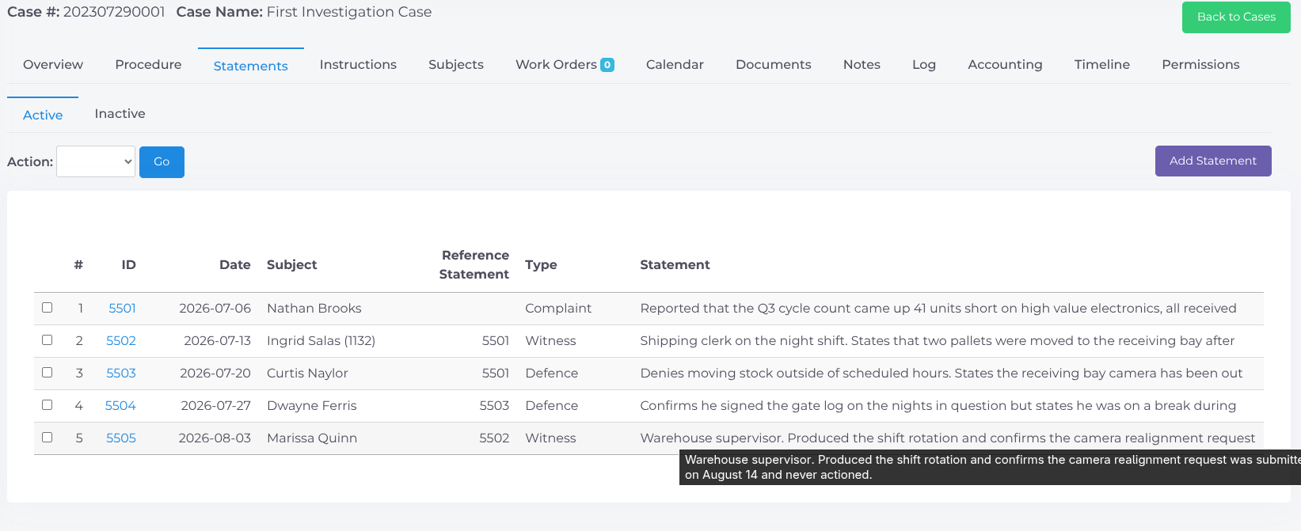Click the subject name Nathan Brooks

tap(314, 308)
